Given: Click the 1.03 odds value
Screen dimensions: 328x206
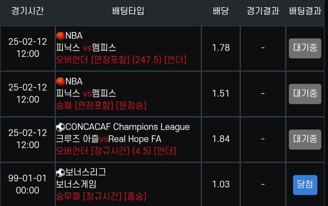Looking at the screenshot, I should 221,184.
